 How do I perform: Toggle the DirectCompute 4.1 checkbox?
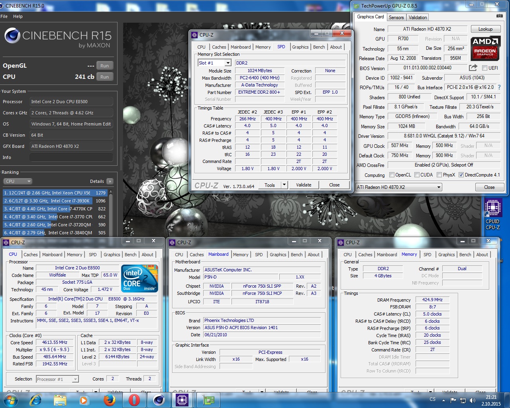[x=461, y=175]
